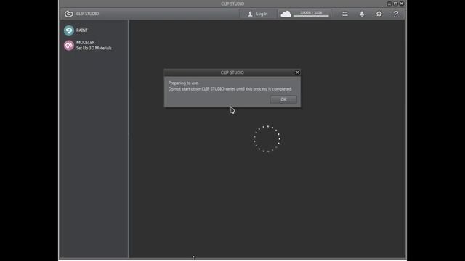
Task: Maximize the CLIP STUDIO window
Action: click(395, 4)
